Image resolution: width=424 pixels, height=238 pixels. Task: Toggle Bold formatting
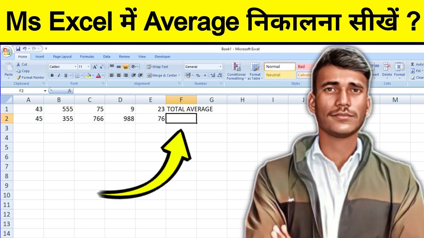[52, 75]
